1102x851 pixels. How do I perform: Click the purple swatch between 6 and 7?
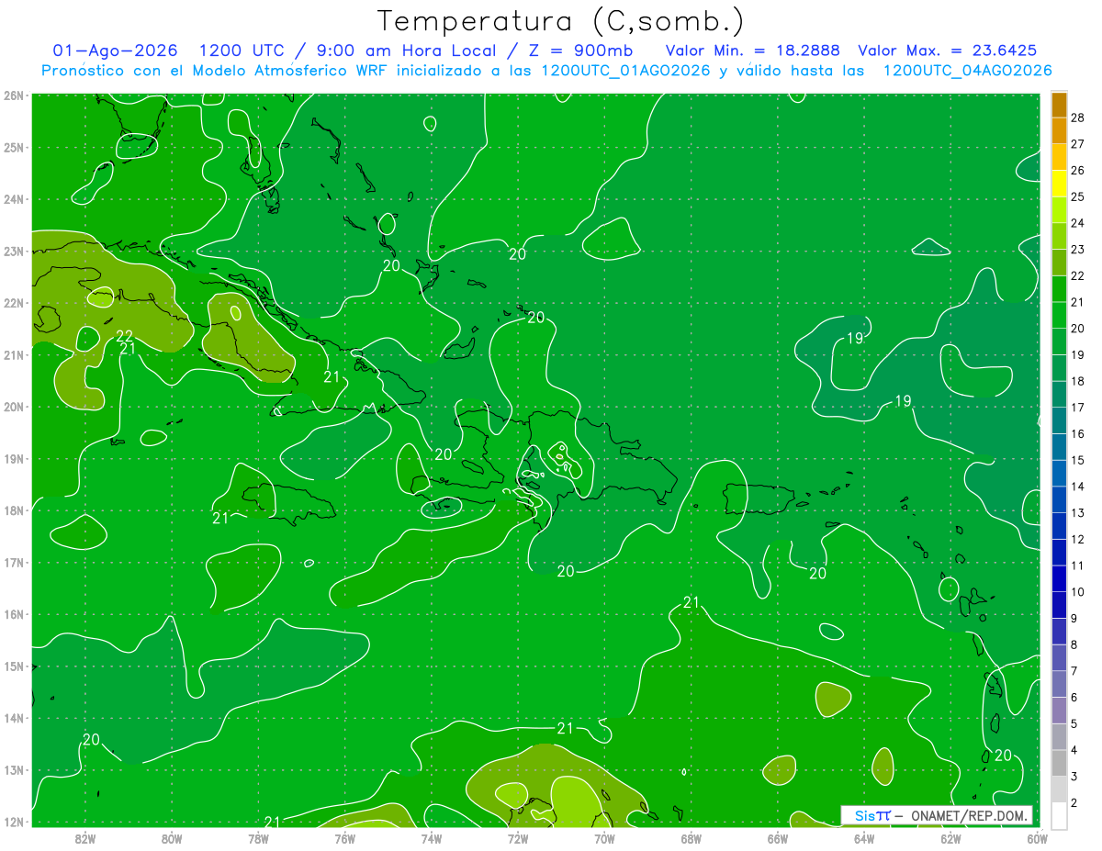(1059, 685)
